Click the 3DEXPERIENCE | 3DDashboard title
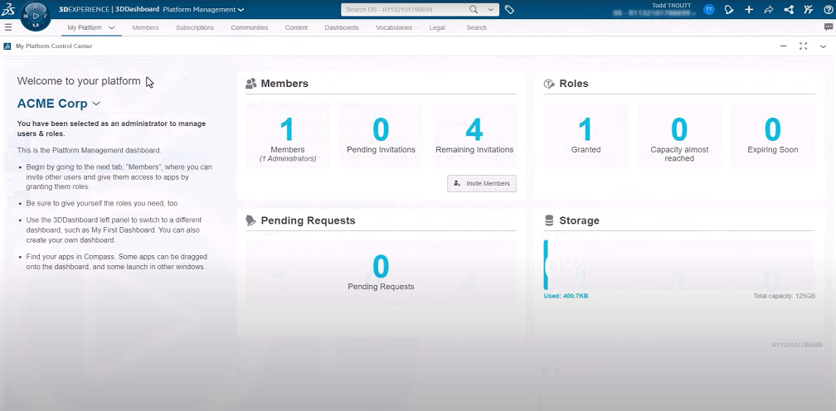 (109, 10)
